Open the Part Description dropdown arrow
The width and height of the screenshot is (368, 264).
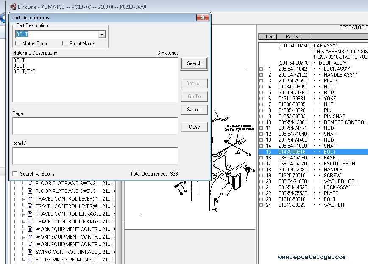tap(102, 35)
